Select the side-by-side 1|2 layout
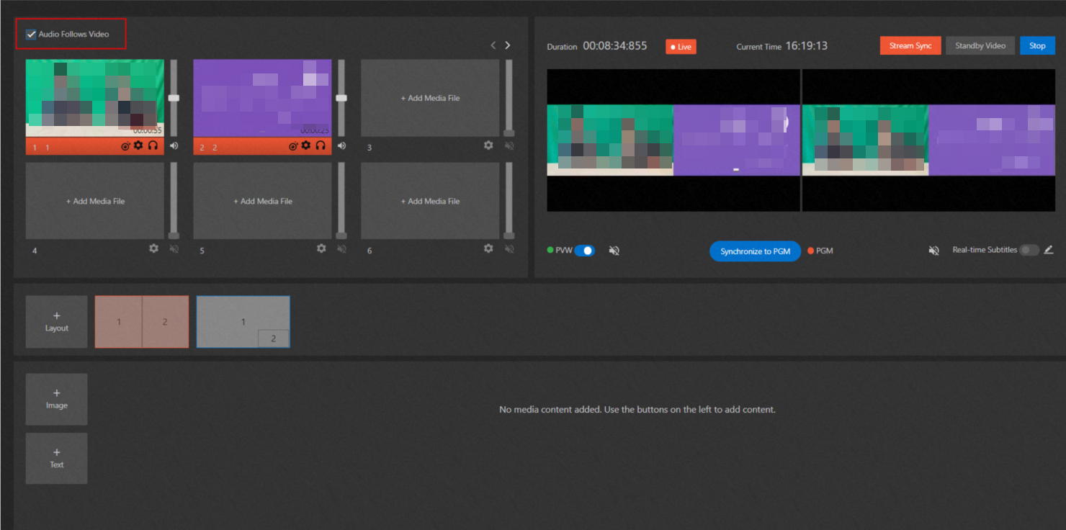Image resolution: width=1066 pixels, height=530 pixels. click(x=142, y=322)
